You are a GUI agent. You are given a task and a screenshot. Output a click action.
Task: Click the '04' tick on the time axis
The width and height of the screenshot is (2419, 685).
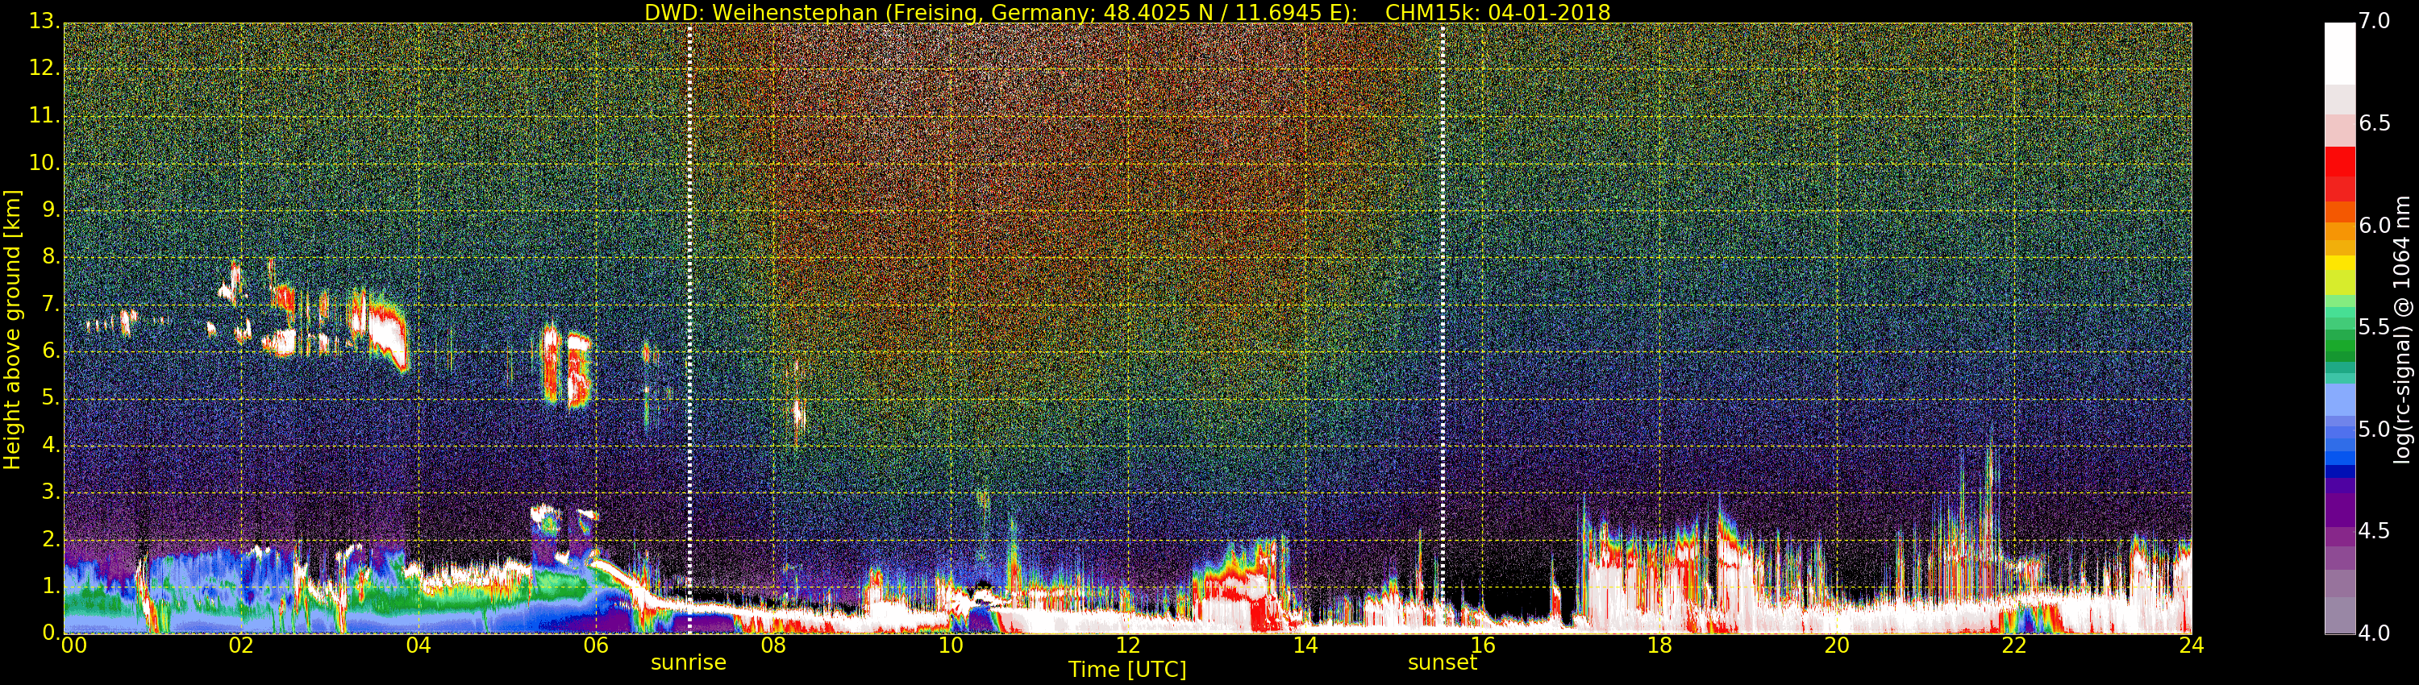[418, 646]
